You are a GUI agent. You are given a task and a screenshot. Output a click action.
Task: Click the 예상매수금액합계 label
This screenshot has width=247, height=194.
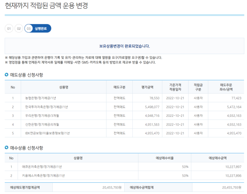point(142,187)
